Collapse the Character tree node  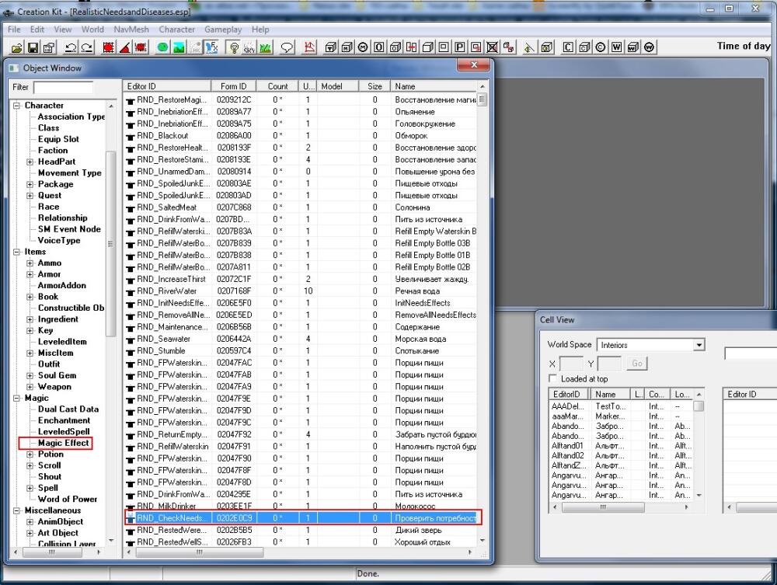coord(17,106)
